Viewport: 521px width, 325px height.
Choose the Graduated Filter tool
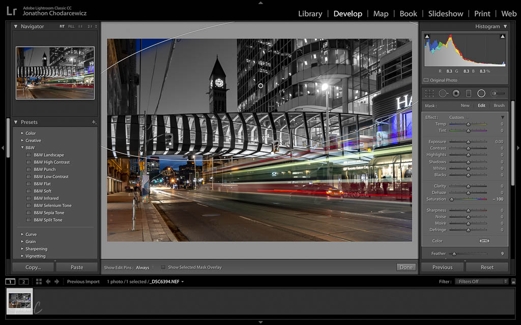pos(469,93)
